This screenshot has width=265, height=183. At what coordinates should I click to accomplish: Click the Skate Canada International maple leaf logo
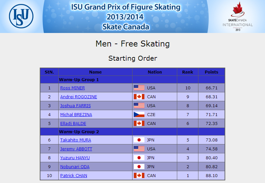pos(238,16)
